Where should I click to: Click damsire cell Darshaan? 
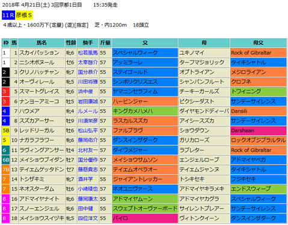click(x=259, y=130)
